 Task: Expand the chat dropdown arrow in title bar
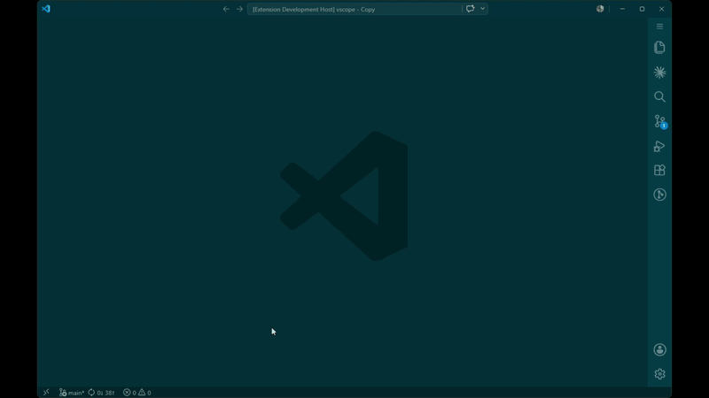[x=482, y=9]
